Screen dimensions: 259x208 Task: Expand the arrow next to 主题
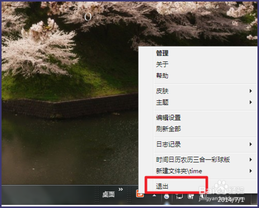pyautogui.click(x=251, y=102)
